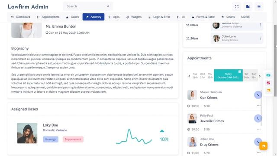Go to next dates in appointments calendar
This screenshot has width=277, height=156.
tap(260, 76)
